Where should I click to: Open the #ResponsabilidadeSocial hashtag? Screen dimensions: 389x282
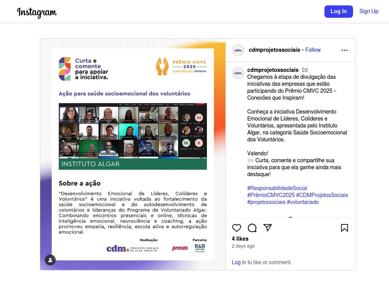277,188
